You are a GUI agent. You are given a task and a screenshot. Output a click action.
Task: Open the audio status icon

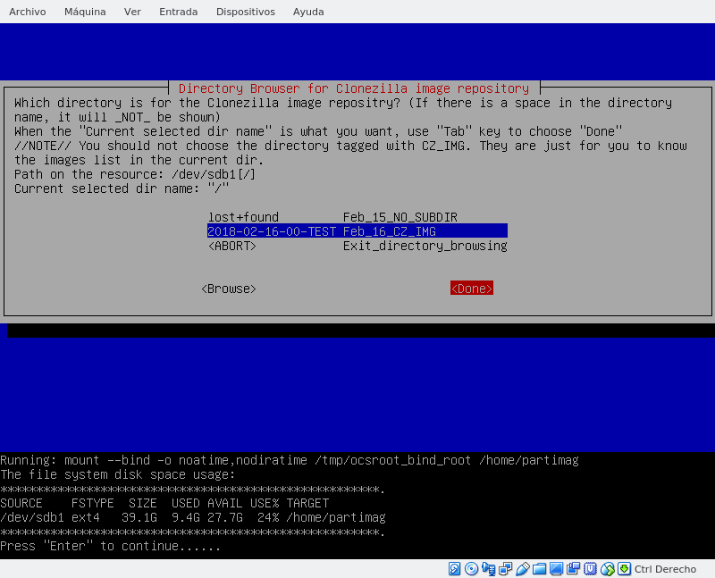(488, 568)
